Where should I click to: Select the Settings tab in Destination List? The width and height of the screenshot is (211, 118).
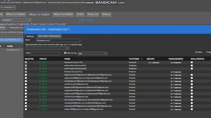pos(30,36)
